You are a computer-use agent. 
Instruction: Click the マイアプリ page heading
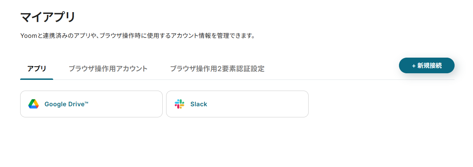coord(48,17)
